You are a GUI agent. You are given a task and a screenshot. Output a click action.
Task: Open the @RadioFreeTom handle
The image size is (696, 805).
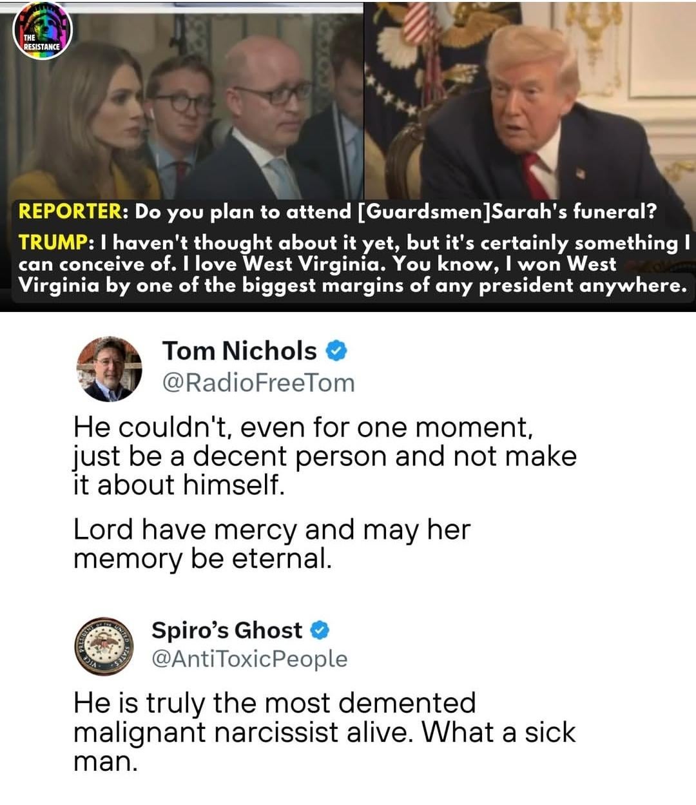(x=258, y=382)
